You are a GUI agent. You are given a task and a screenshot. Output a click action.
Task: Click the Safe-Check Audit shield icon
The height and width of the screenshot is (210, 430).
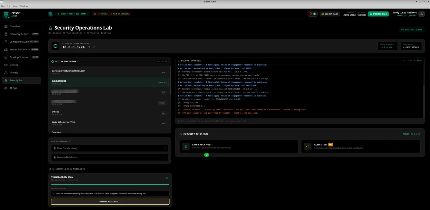coord(186,146)
